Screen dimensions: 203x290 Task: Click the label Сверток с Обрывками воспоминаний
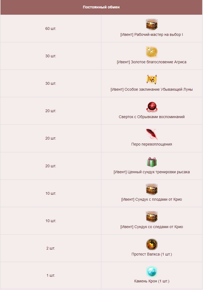point(152,117)
